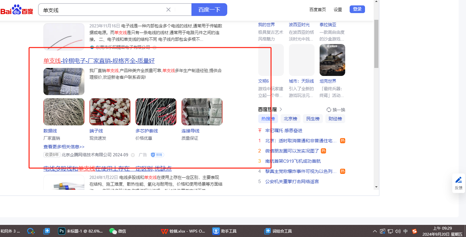Open the 波西亚时光 game link
This screenshot has width=466, height=237.
tap(299, 25)
